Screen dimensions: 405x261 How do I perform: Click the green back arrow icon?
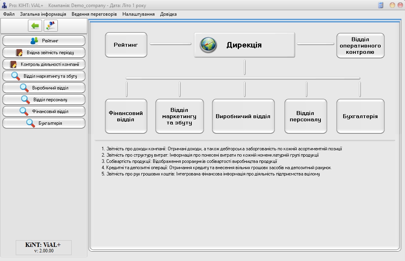35,26
